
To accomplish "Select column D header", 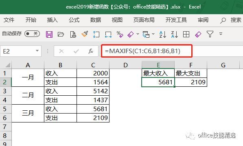I will coord(125,65).
